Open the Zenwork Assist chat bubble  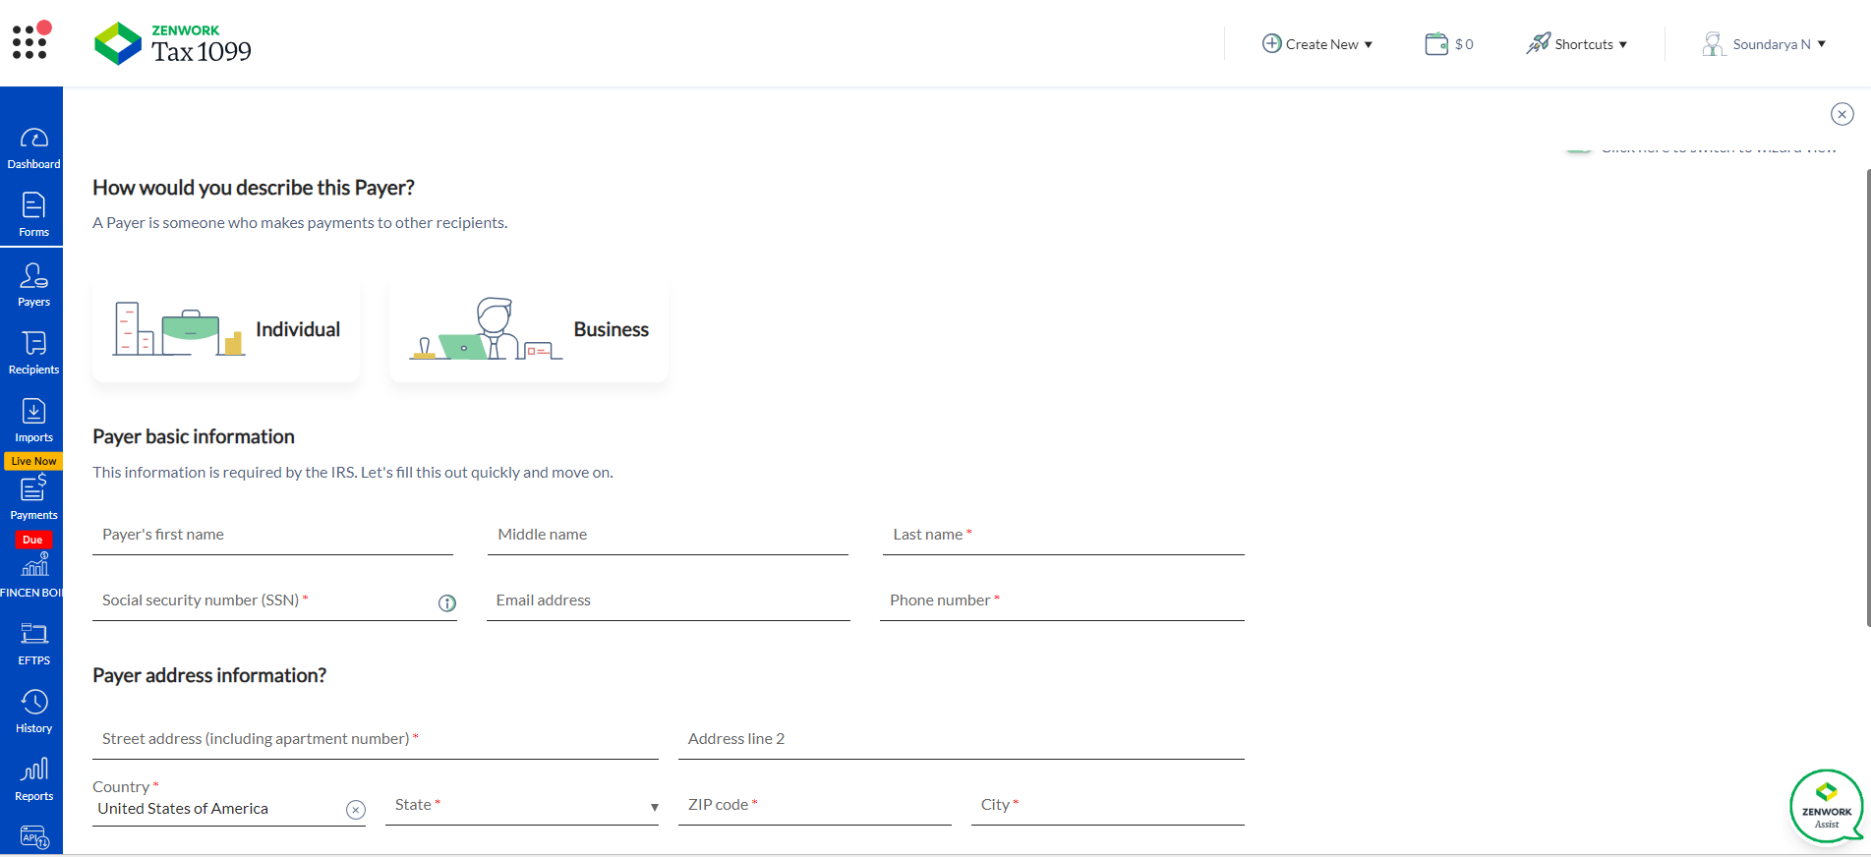pos(1827,806)
